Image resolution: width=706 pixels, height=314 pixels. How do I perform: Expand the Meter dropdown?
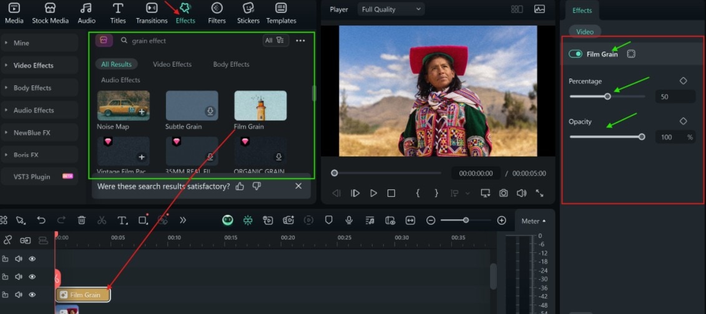coord(534,221)
